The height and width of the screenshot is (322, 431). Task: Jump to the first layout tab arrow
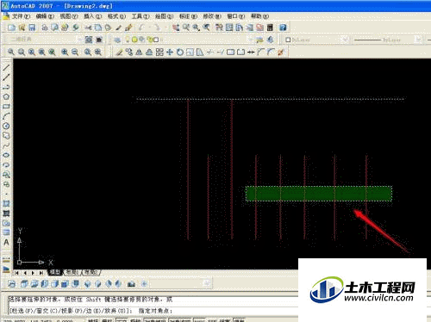point(16,273)
